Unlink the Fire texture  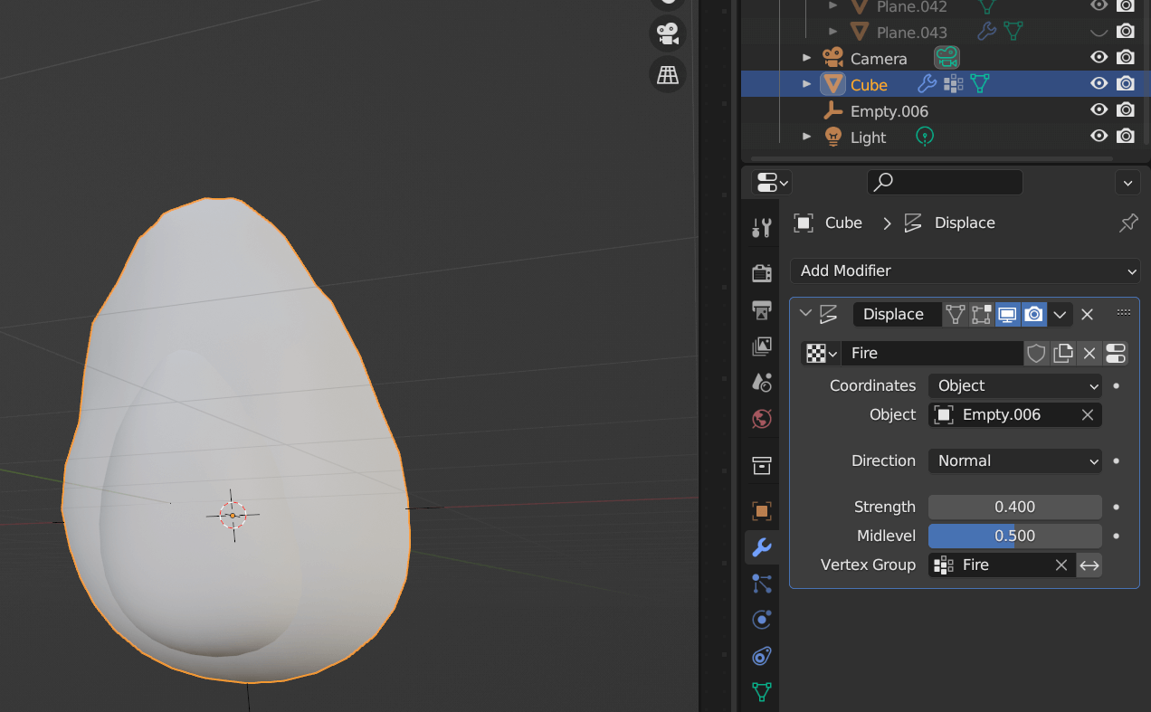click(x=1089, y=353)
